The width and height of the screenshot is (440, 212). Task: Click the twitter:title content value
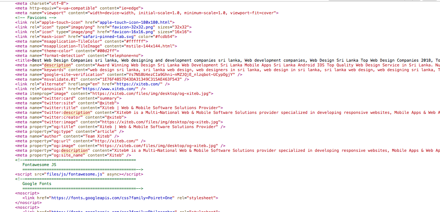coord(160,108)
